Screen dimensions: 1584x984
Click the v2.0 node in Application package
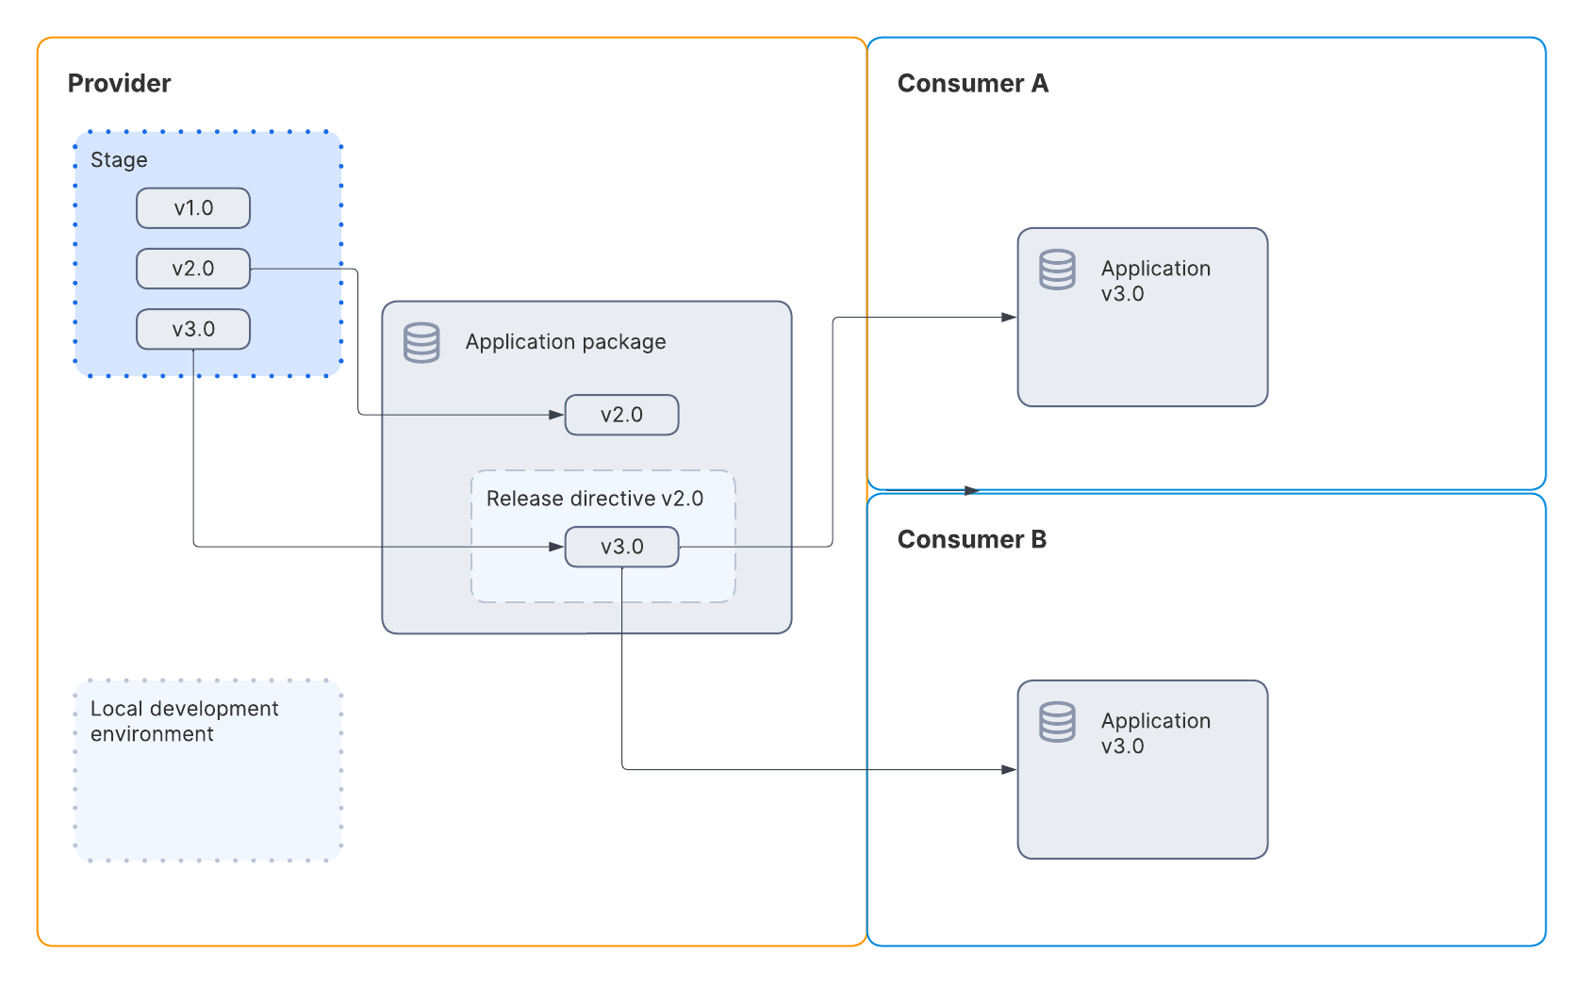tap(621, 415)
